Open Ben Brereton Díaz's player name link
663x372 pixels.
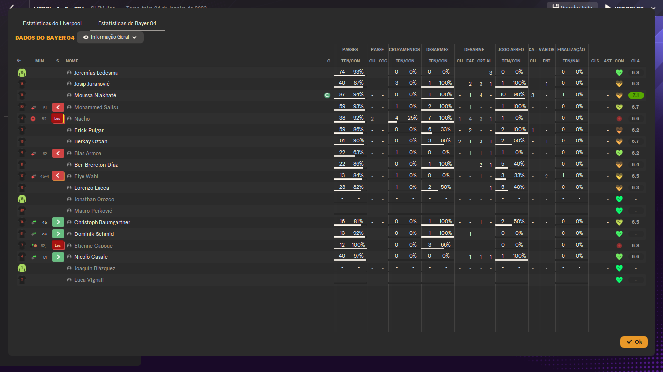pyautogui.click(x=96, y=165)
